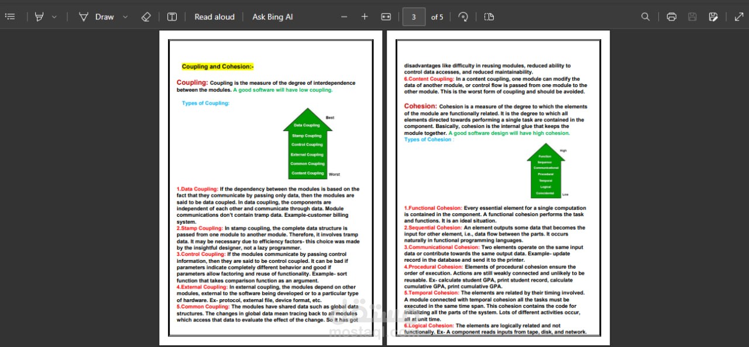Screen dimensions: 749x347
Task: Expand the Draw options dropdown arrow
Action: click(x=125, y=17)
